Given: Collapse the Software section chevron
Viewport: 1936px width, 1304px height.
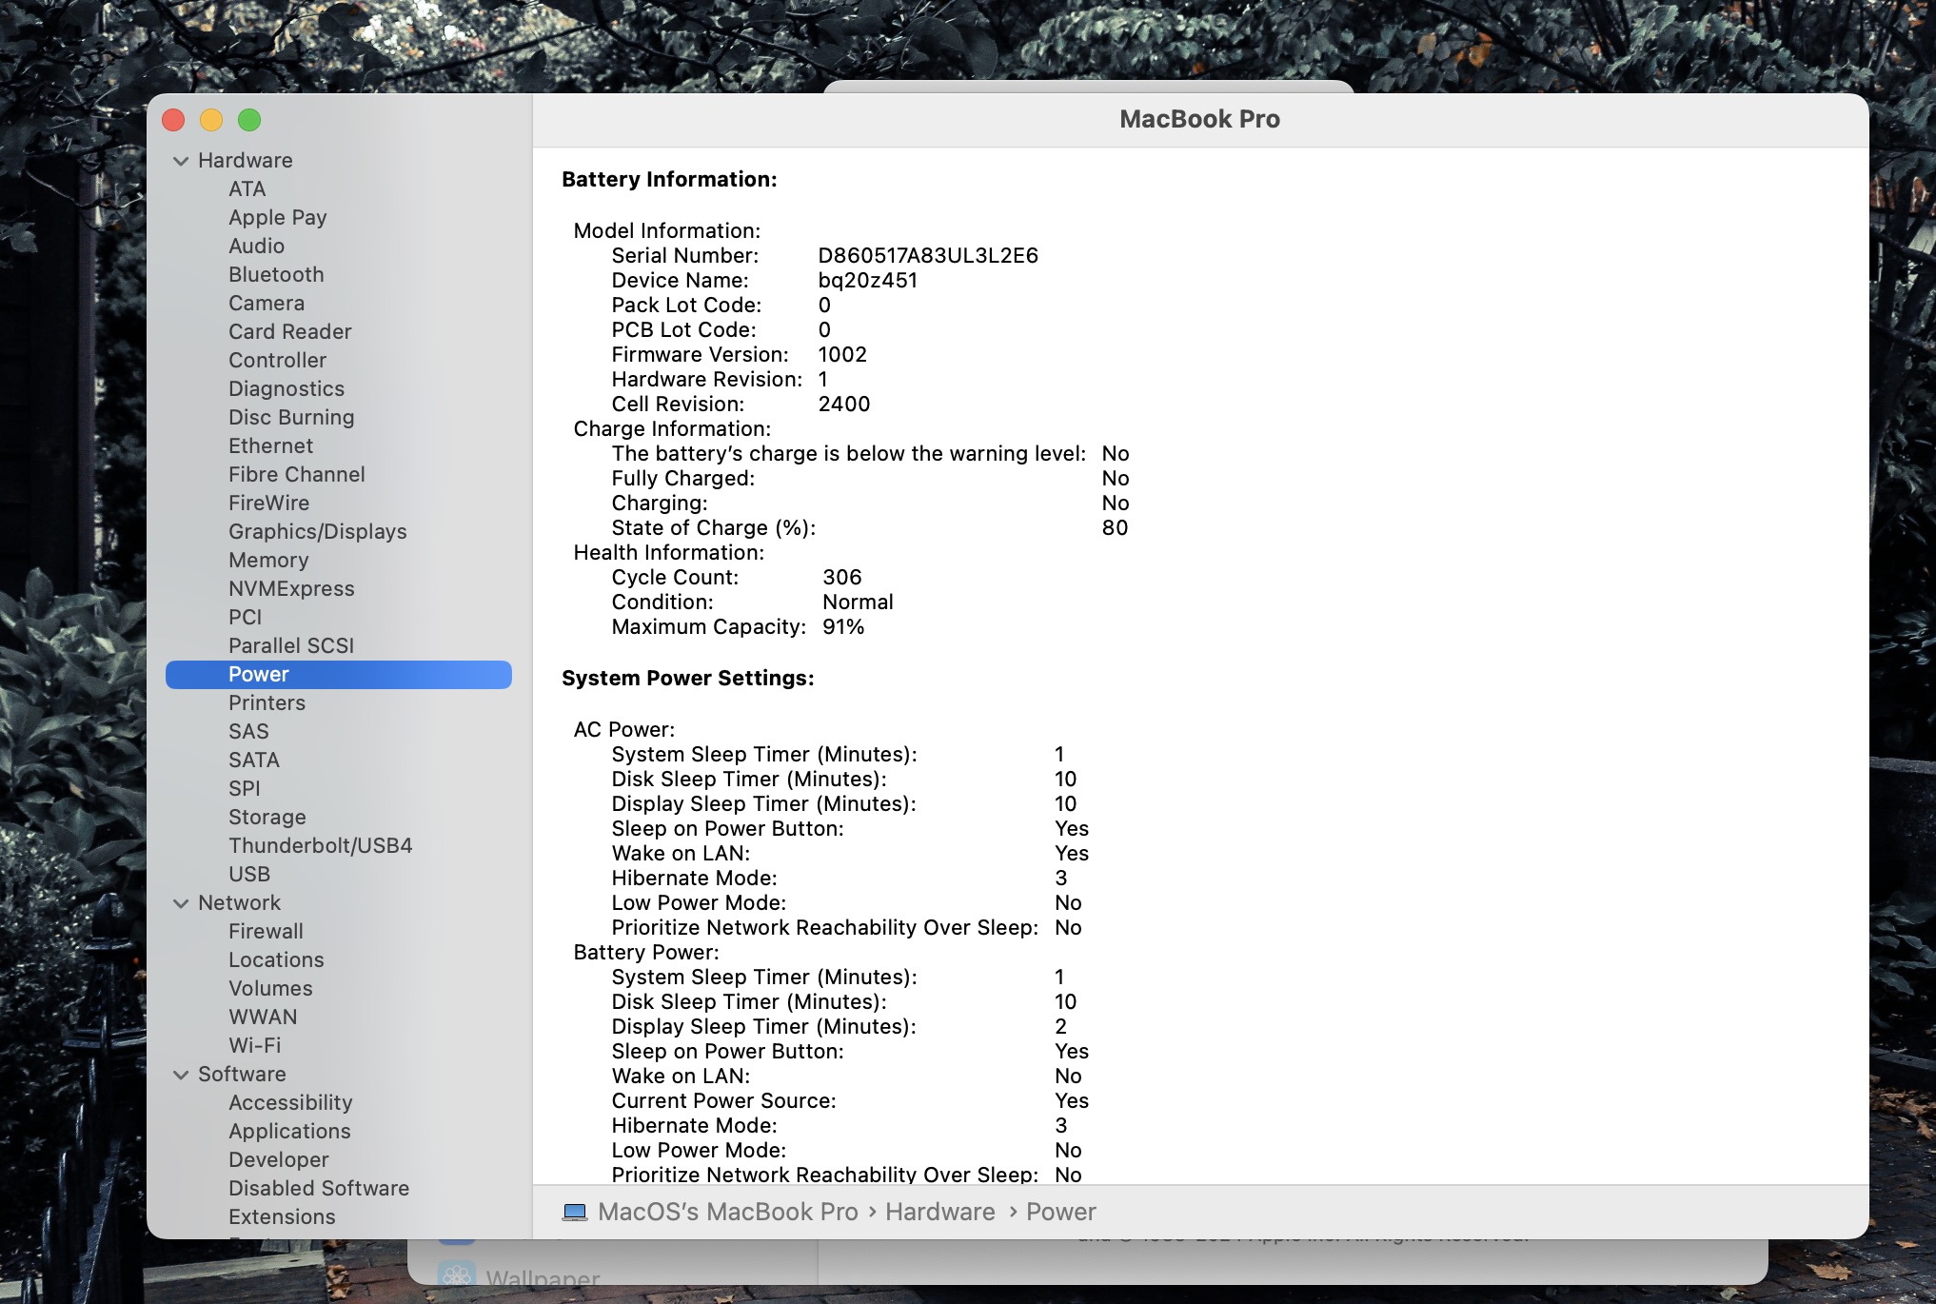Looking at the screenshot, I should pyautogui.click(x=181, y=1075).
